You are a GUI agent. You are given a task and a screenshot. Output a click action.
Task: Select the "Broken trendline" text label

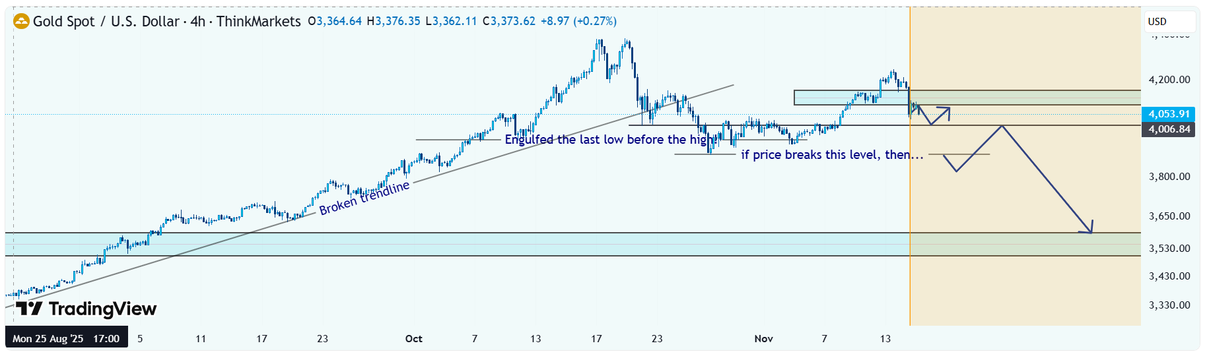[364, 198]
